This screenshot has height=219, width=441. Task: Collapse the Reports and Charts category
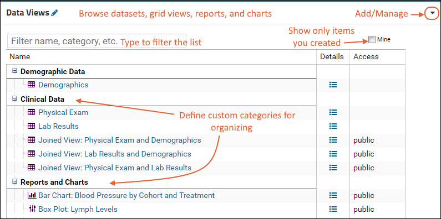pos(14,182)
